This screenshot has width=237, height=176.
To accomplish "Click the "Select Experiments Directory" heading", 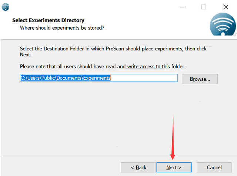I will 48,20.
